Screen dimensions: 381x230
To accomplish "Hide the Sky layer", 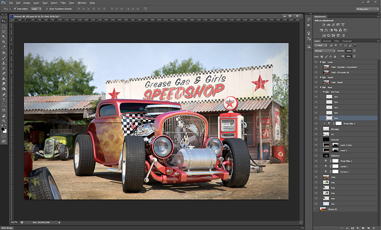I will 316,204.
